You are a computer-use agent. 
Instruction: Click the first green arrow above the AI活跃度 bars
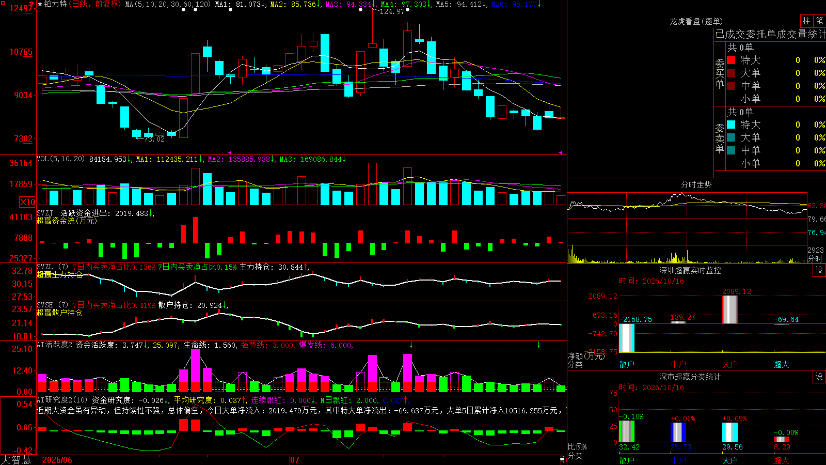(411, 345)
